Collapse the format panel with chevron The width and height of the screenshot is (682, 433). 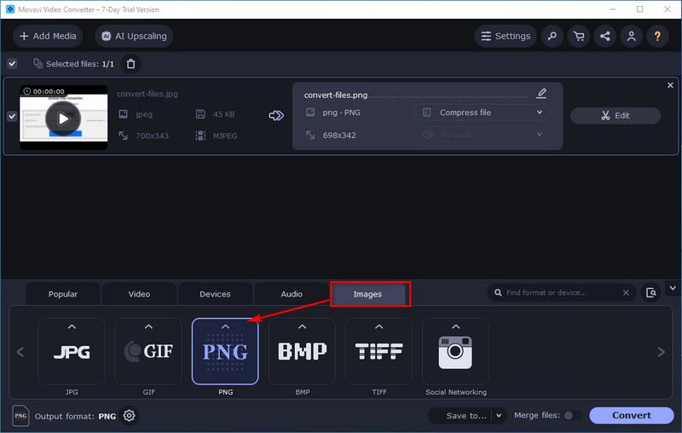click(673, 288)
